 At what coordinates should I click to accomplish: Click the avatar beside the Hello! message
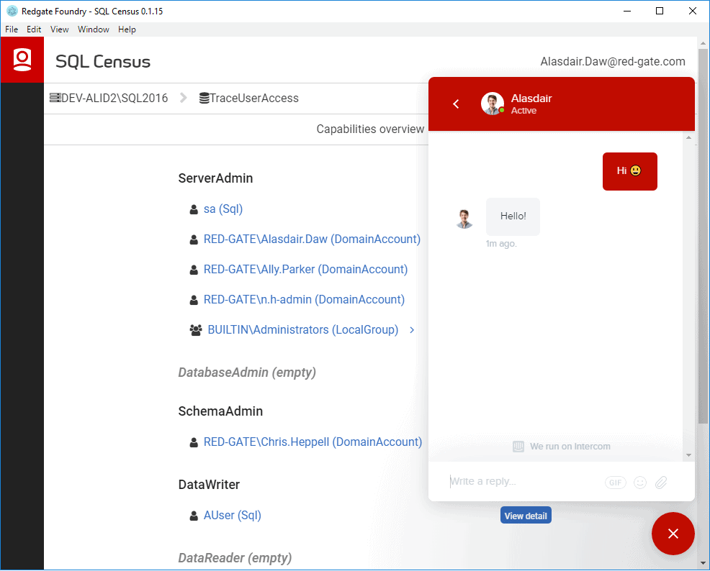pos(464,219)
